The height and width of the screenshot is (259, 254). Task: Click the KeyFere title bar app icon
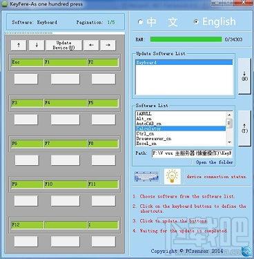click(x=5, y=4)
